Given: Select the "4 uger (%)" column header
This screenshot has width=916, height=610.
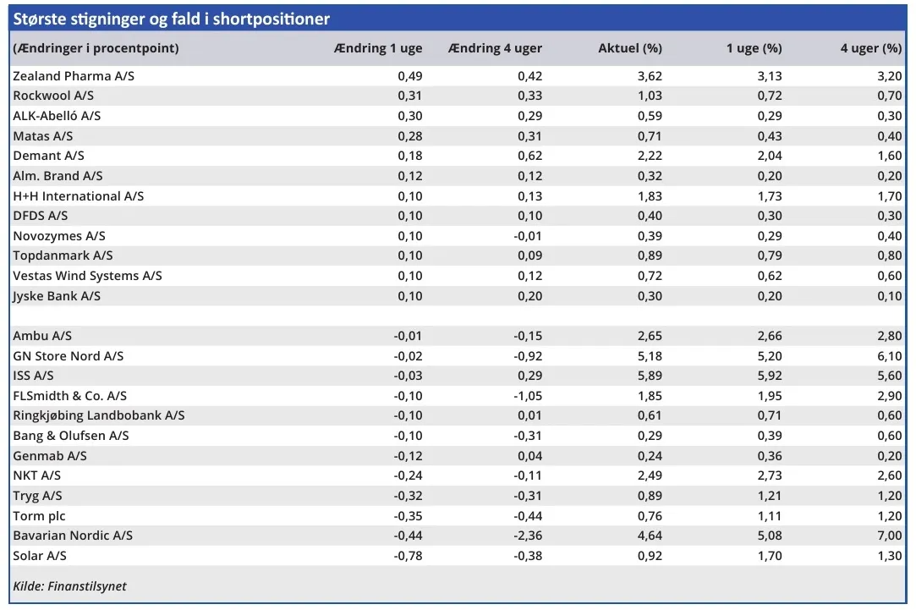Looking at the screenshot, I should 870,48.
